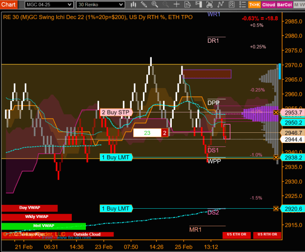Image resolution: width=305 pixels, height=252 pixels.
Task: Select the 2 Buy STP order label
Action: [x=116, y=112]
